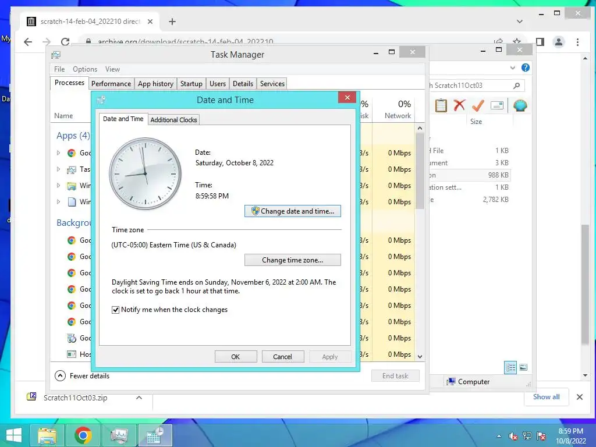Select Processes tab in Task Manager
The height and width of the screenshot is (447, 596).
click(70, 83)
